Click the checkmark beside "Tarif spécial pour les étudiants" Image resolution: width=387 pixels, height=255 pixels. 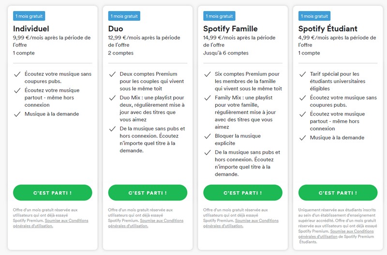click(302, 74)
